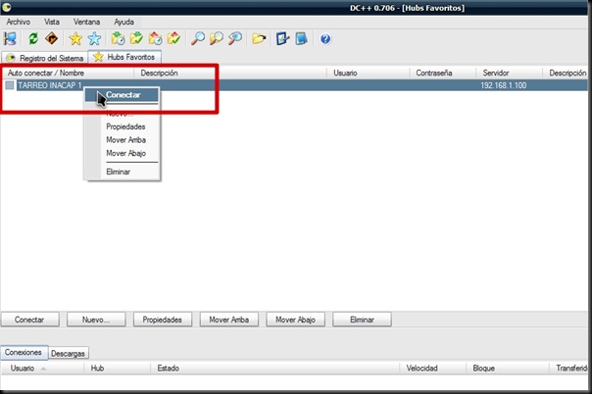The image size is (592, 394).
Task: Toggle auto-connect checkbox for TARREO INACAP 1
Action: [x=10, y=85]
